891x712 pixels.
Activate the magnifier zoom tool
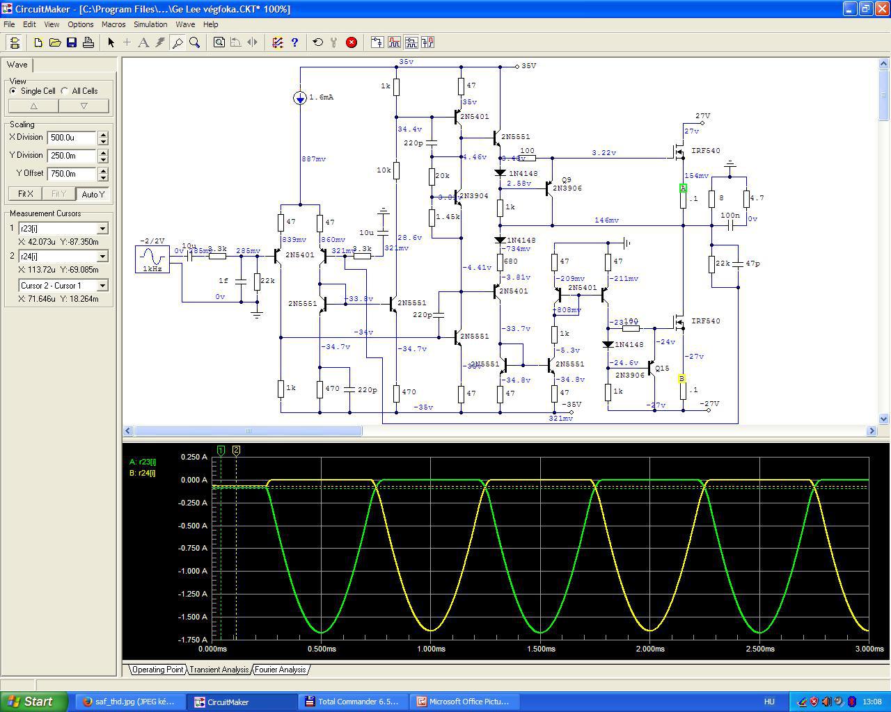click(x=195, y=42)
